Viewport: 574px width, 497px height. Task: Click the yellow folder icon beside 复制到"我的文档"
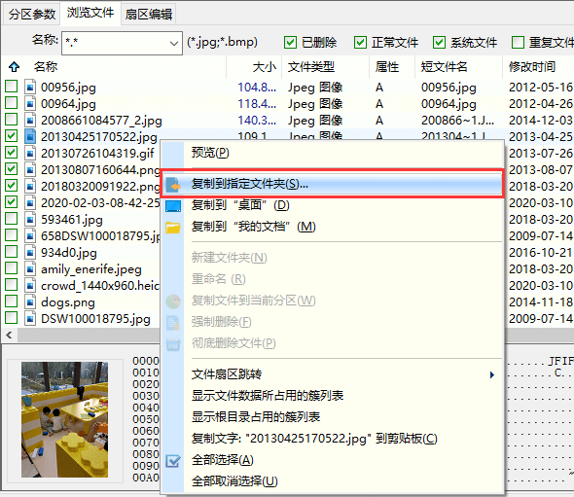tap(173, 228)
